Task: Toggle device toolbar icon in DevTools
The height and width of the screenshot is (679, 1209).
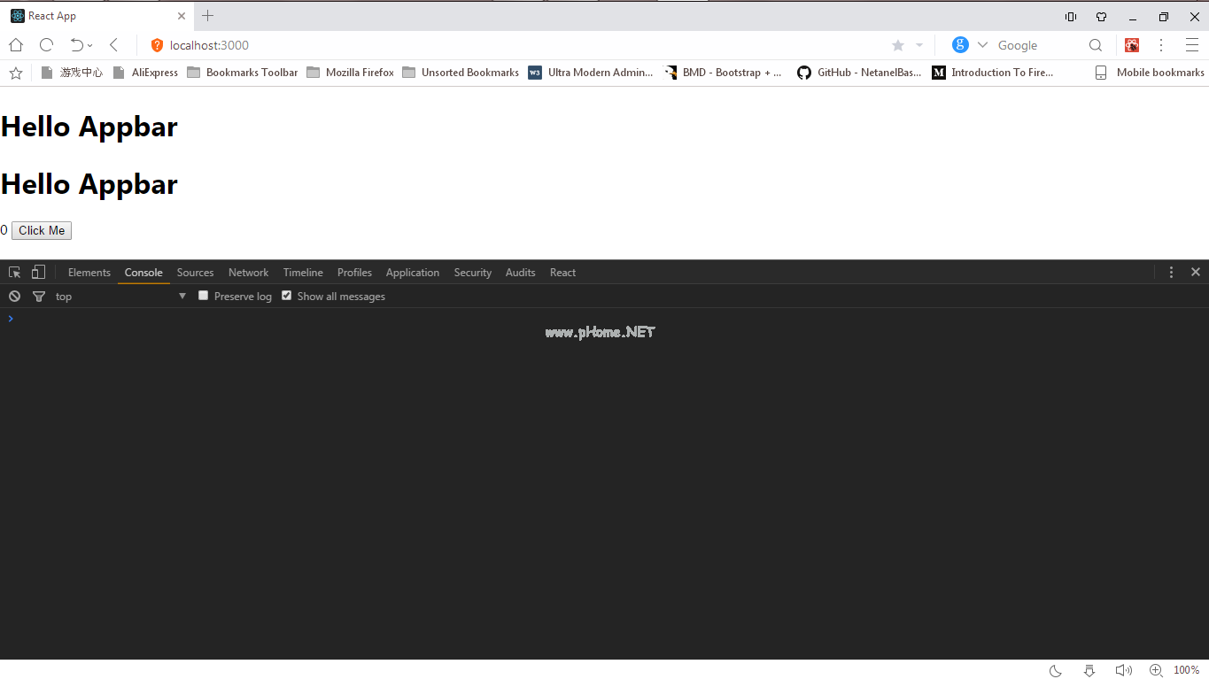Action: (x=38, y=273)
